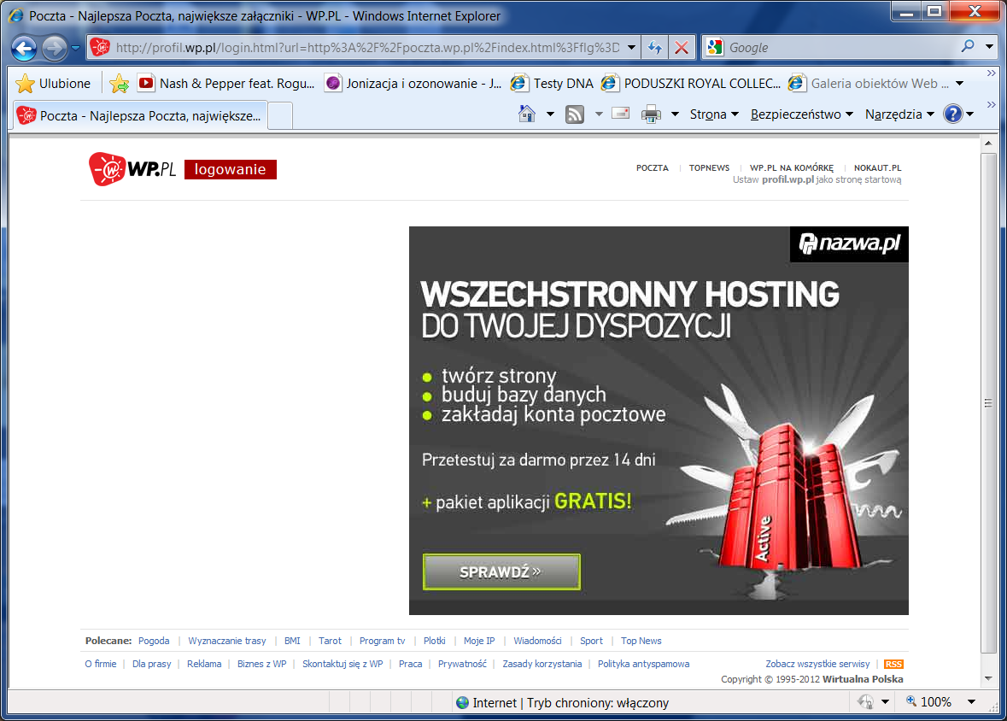The height and width of the screenshot is (721, 1007).
Task: Open the search provider dropdown arrow
Action: tap(989, 47)
